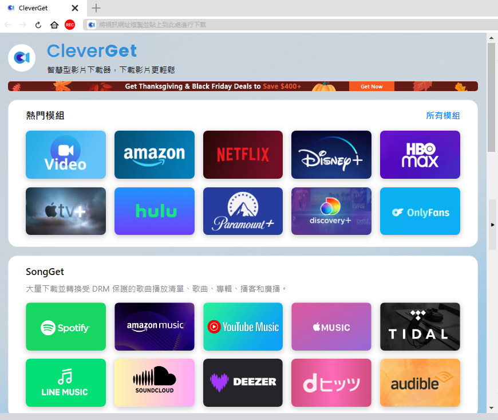This screenshot has width=498, height=420.
Task: Click the scrollbar up arrow
Action: 491,38
